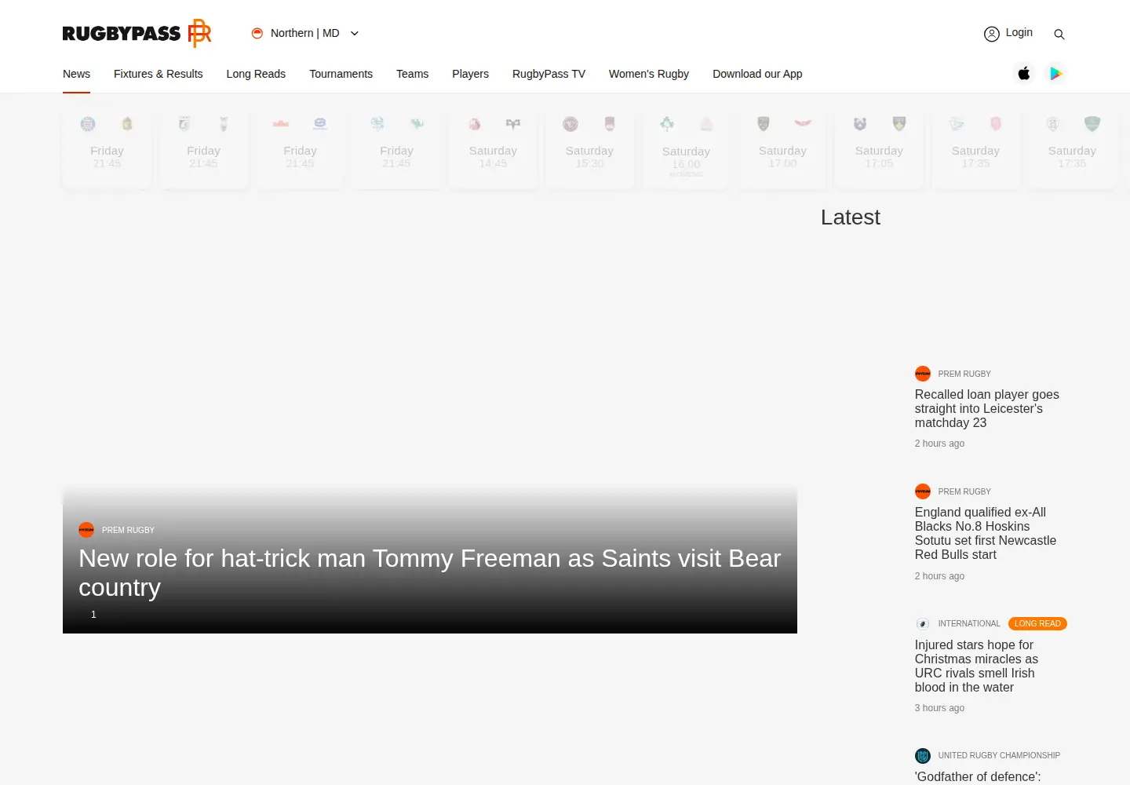Click Prem Rugby icon on featured article
The height and width of the screenshot is (785, 1130).
[86, 530]
